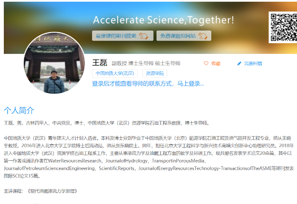Open the 免费课题组网站 button

pyautogui.click(x=184, y=36)
